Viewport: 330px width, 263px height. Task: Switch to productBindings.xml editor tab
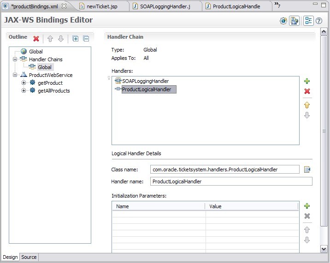[x=35, y=6]
